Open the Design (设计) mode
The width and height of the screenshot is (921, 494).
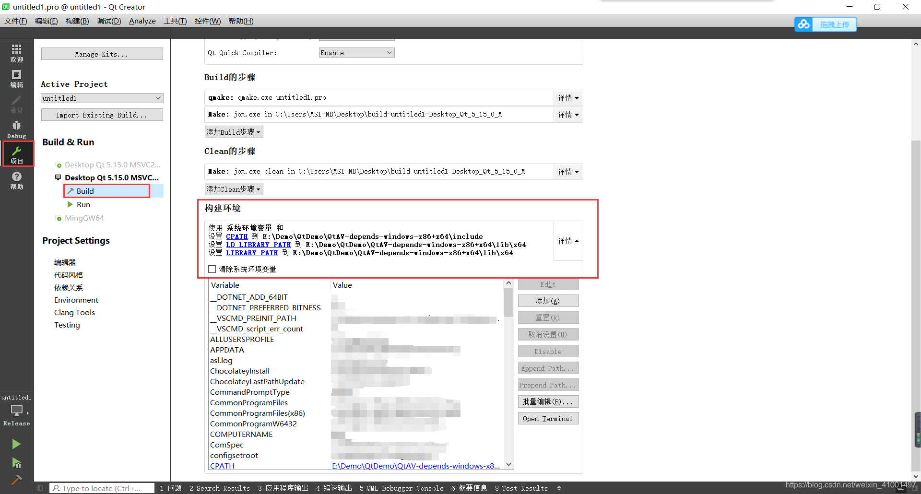click(17, 104)
